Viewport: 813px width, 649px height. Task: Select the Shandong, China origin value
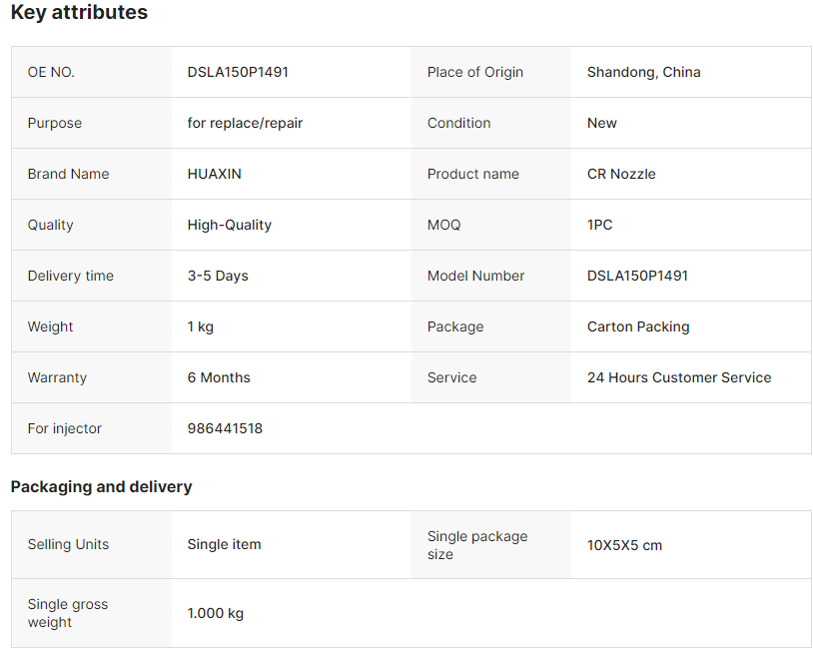[x=643, y=72]
